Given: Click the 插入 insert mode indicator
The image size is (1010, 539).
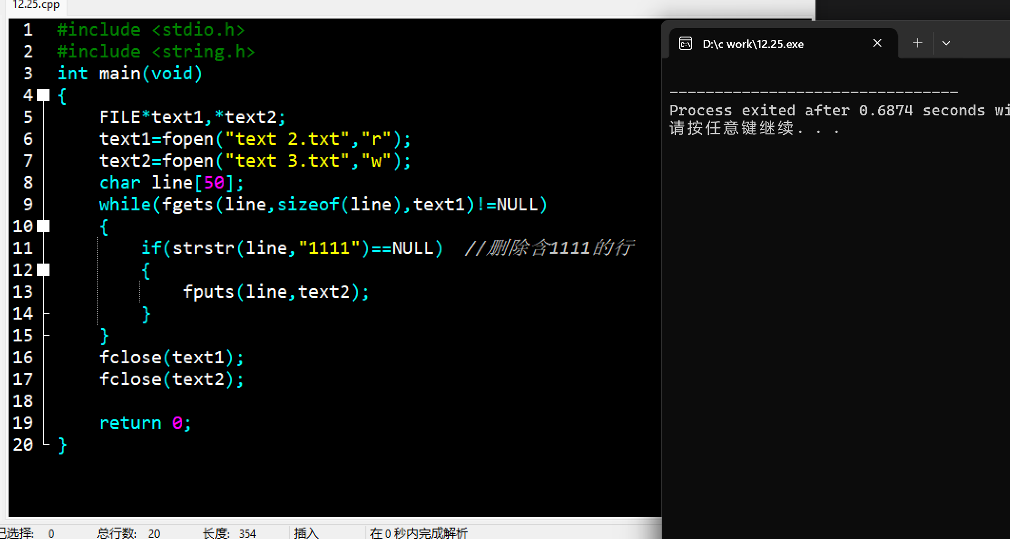Looking at the screenshot, I should [x=306, y=533].
